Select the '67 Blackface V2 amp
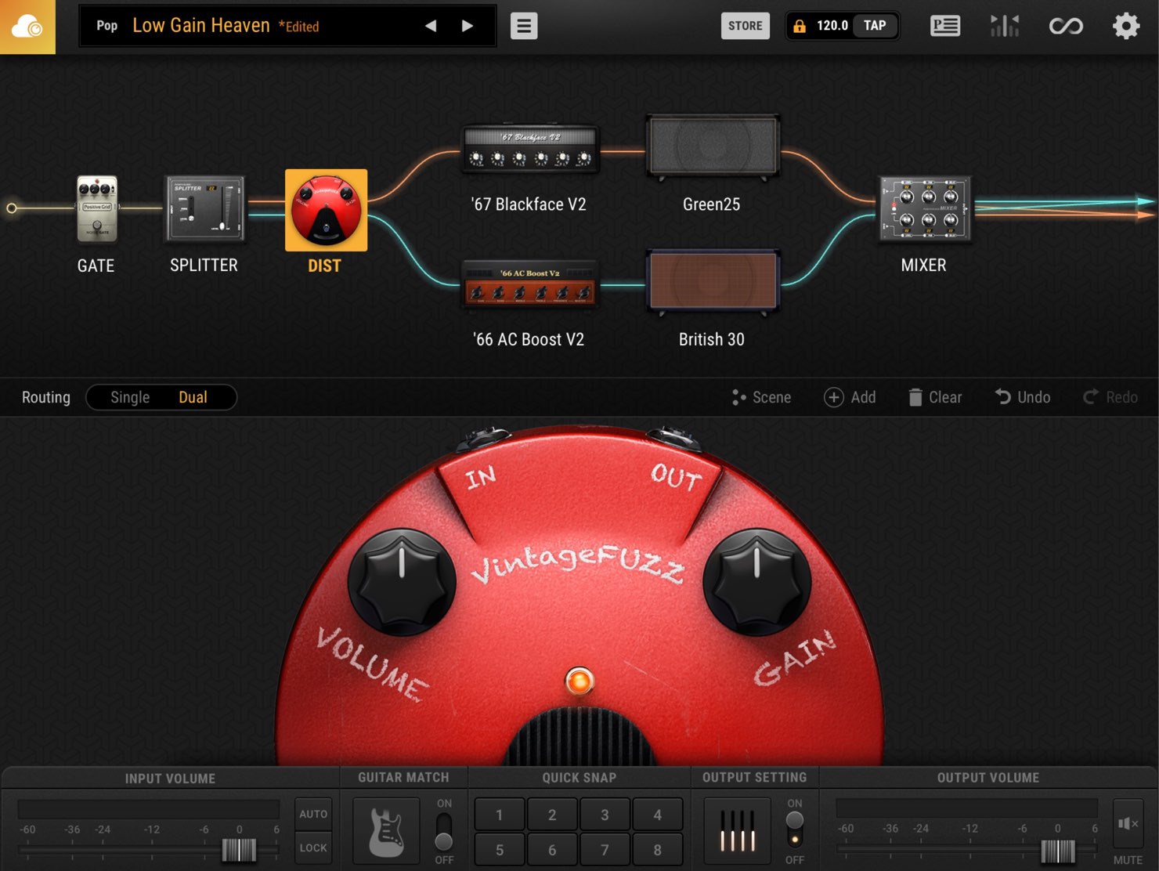This screenshot has height=871, width=1159. (530, 150)
